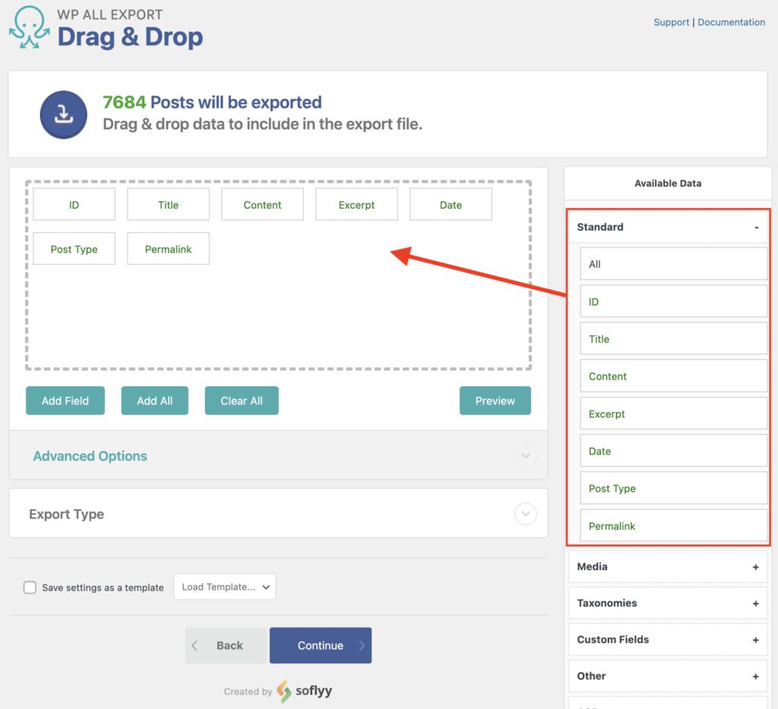
Task: Expand the Export Type panel
Action: (x=525, y=513)
